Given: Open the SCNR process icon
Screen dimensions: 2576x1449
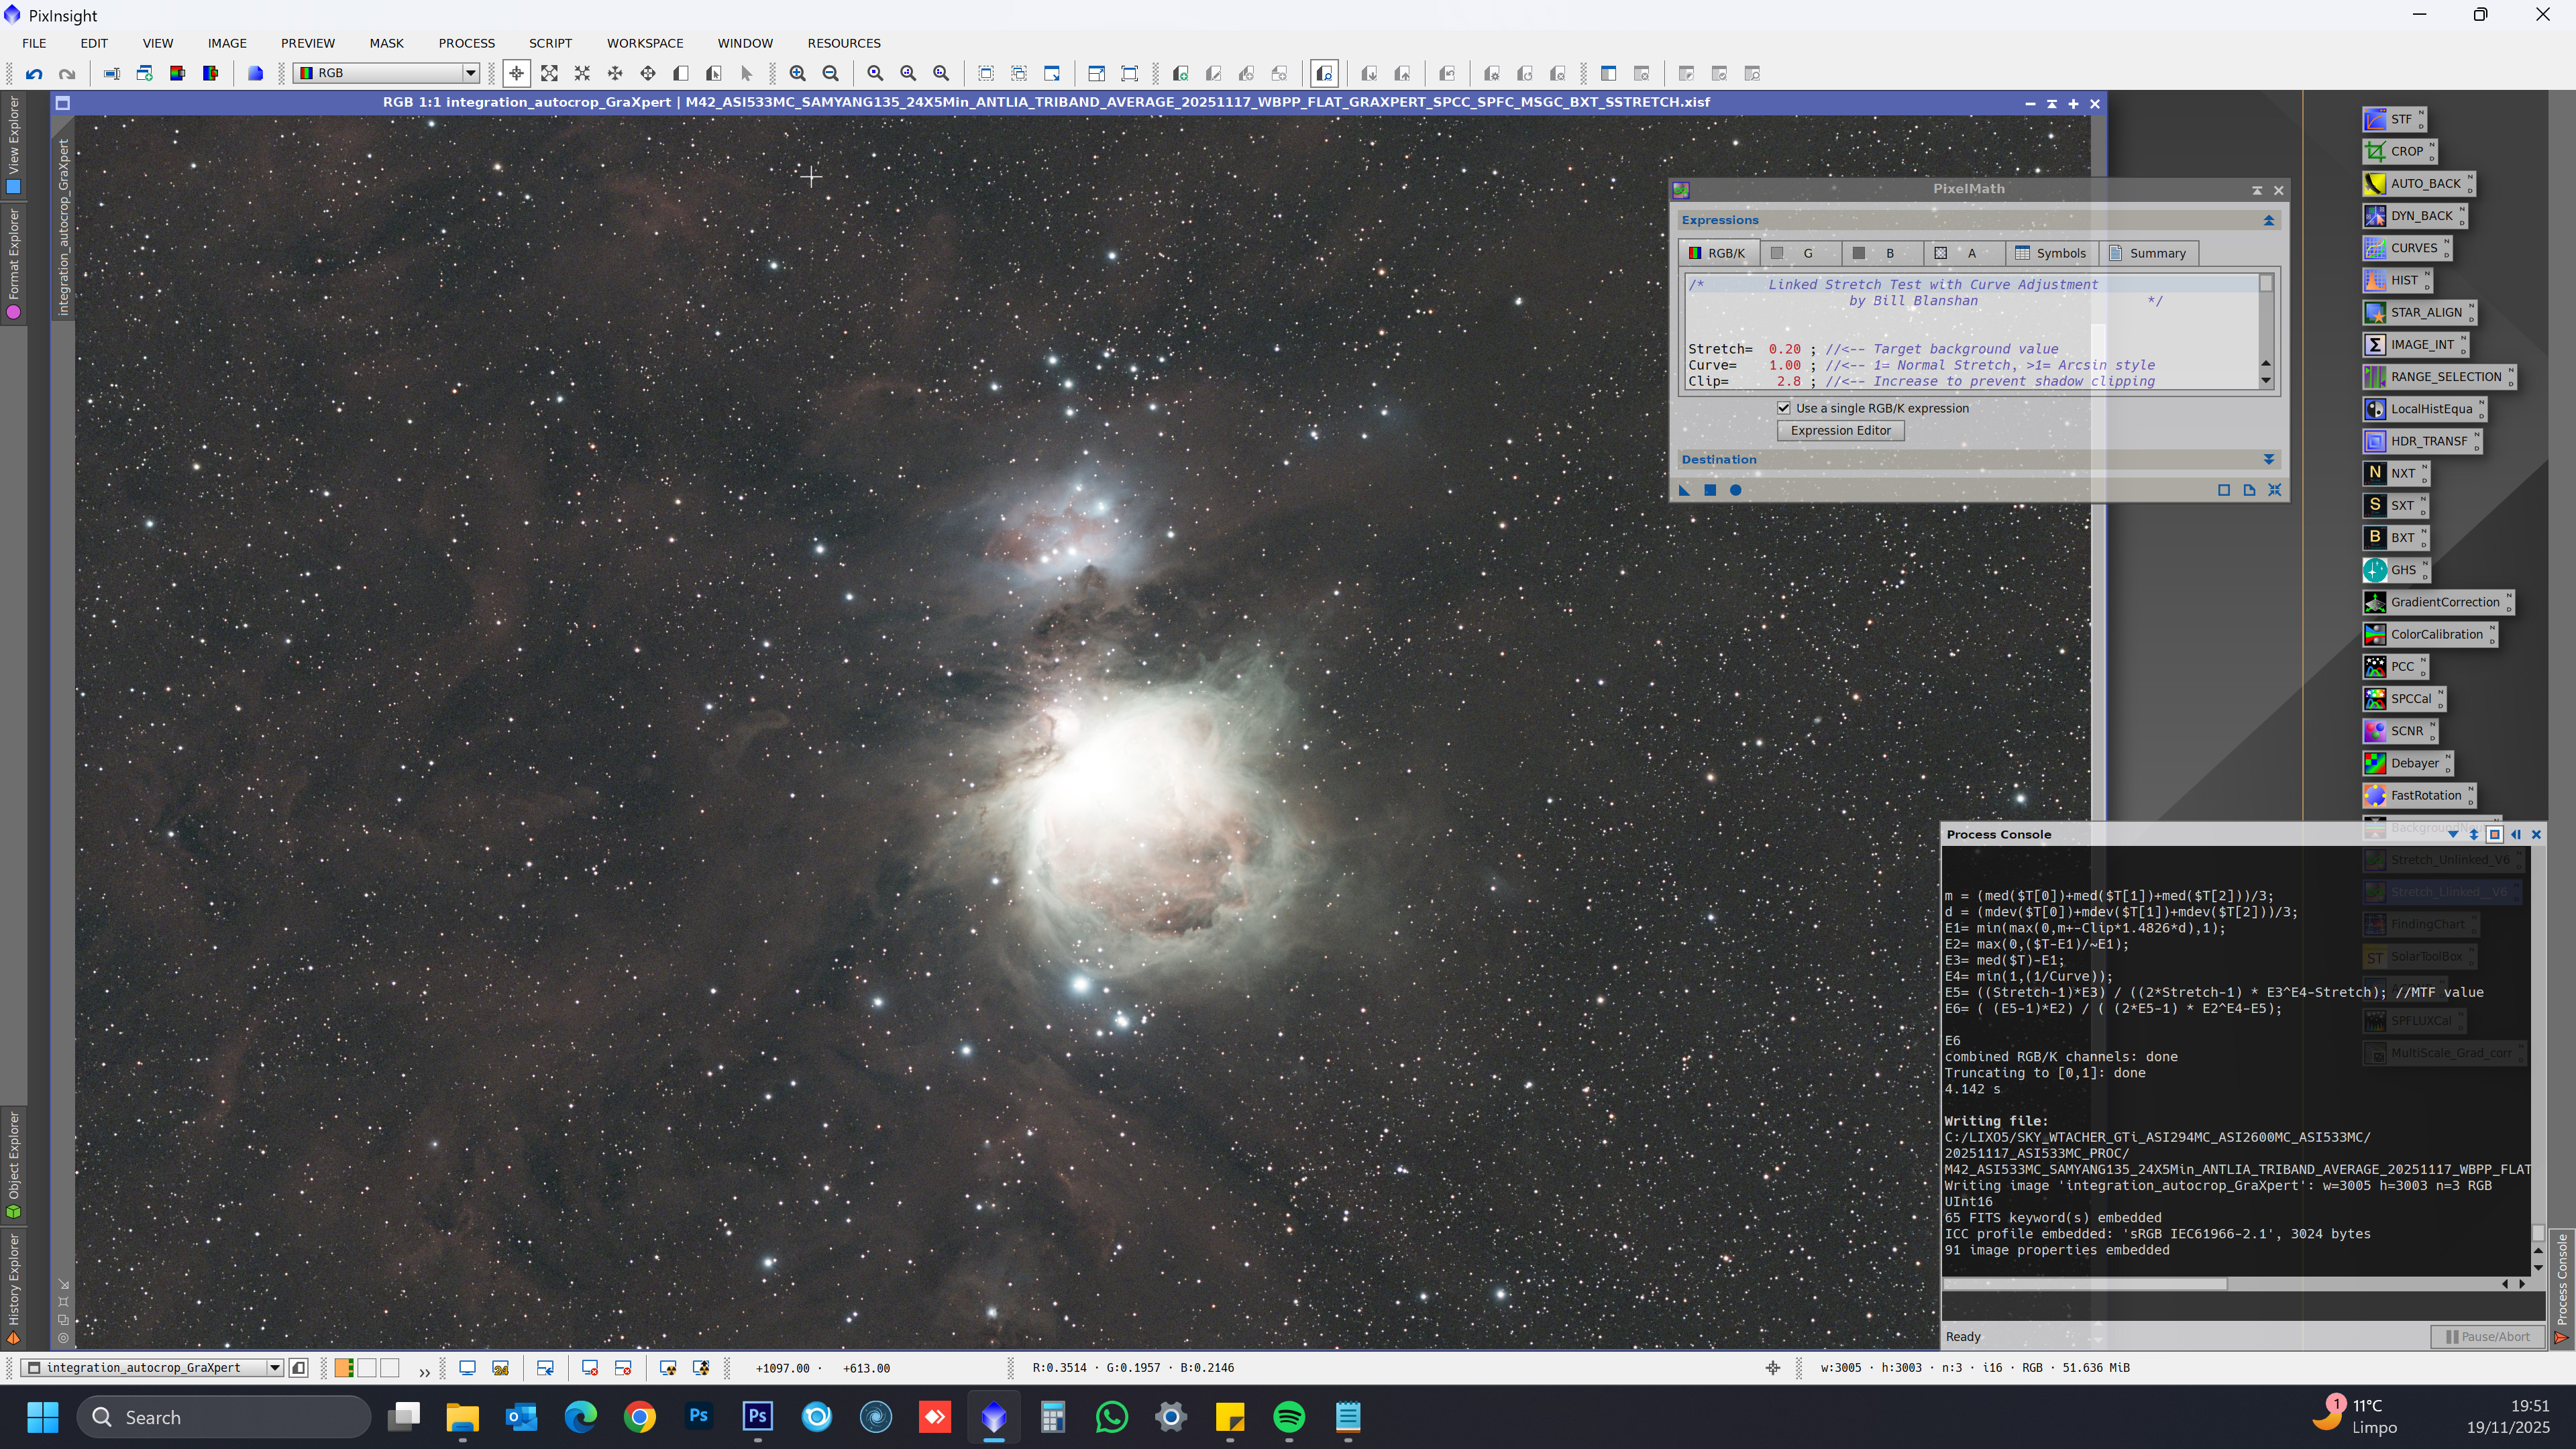Looking at the screenshot, I should [2397, 731].
